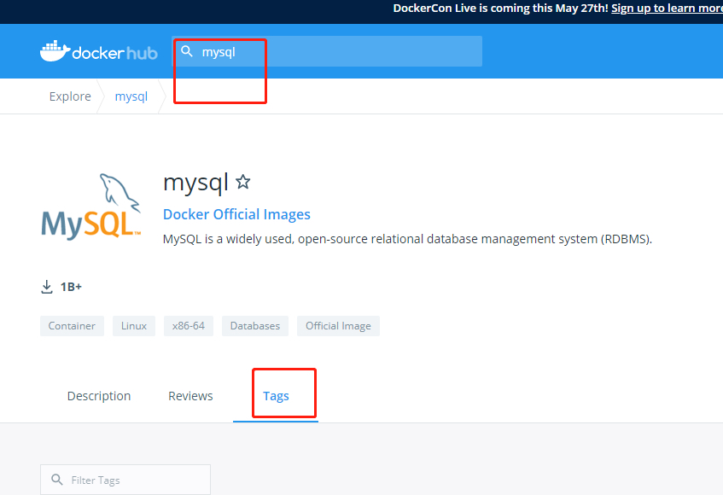Click the Docker Hub whale logo
This screenshot has height=495, width=723.
(99, 51)
